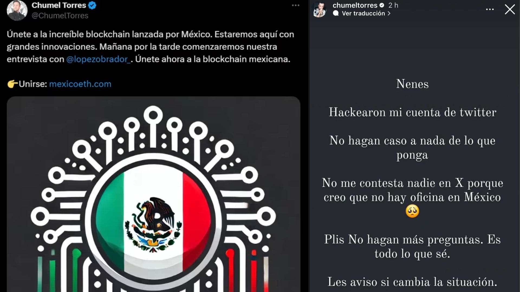This screenshot has height=292, width=520.
Task: Click the Chumel Torres display name
Action: click(x=59, y=5)
